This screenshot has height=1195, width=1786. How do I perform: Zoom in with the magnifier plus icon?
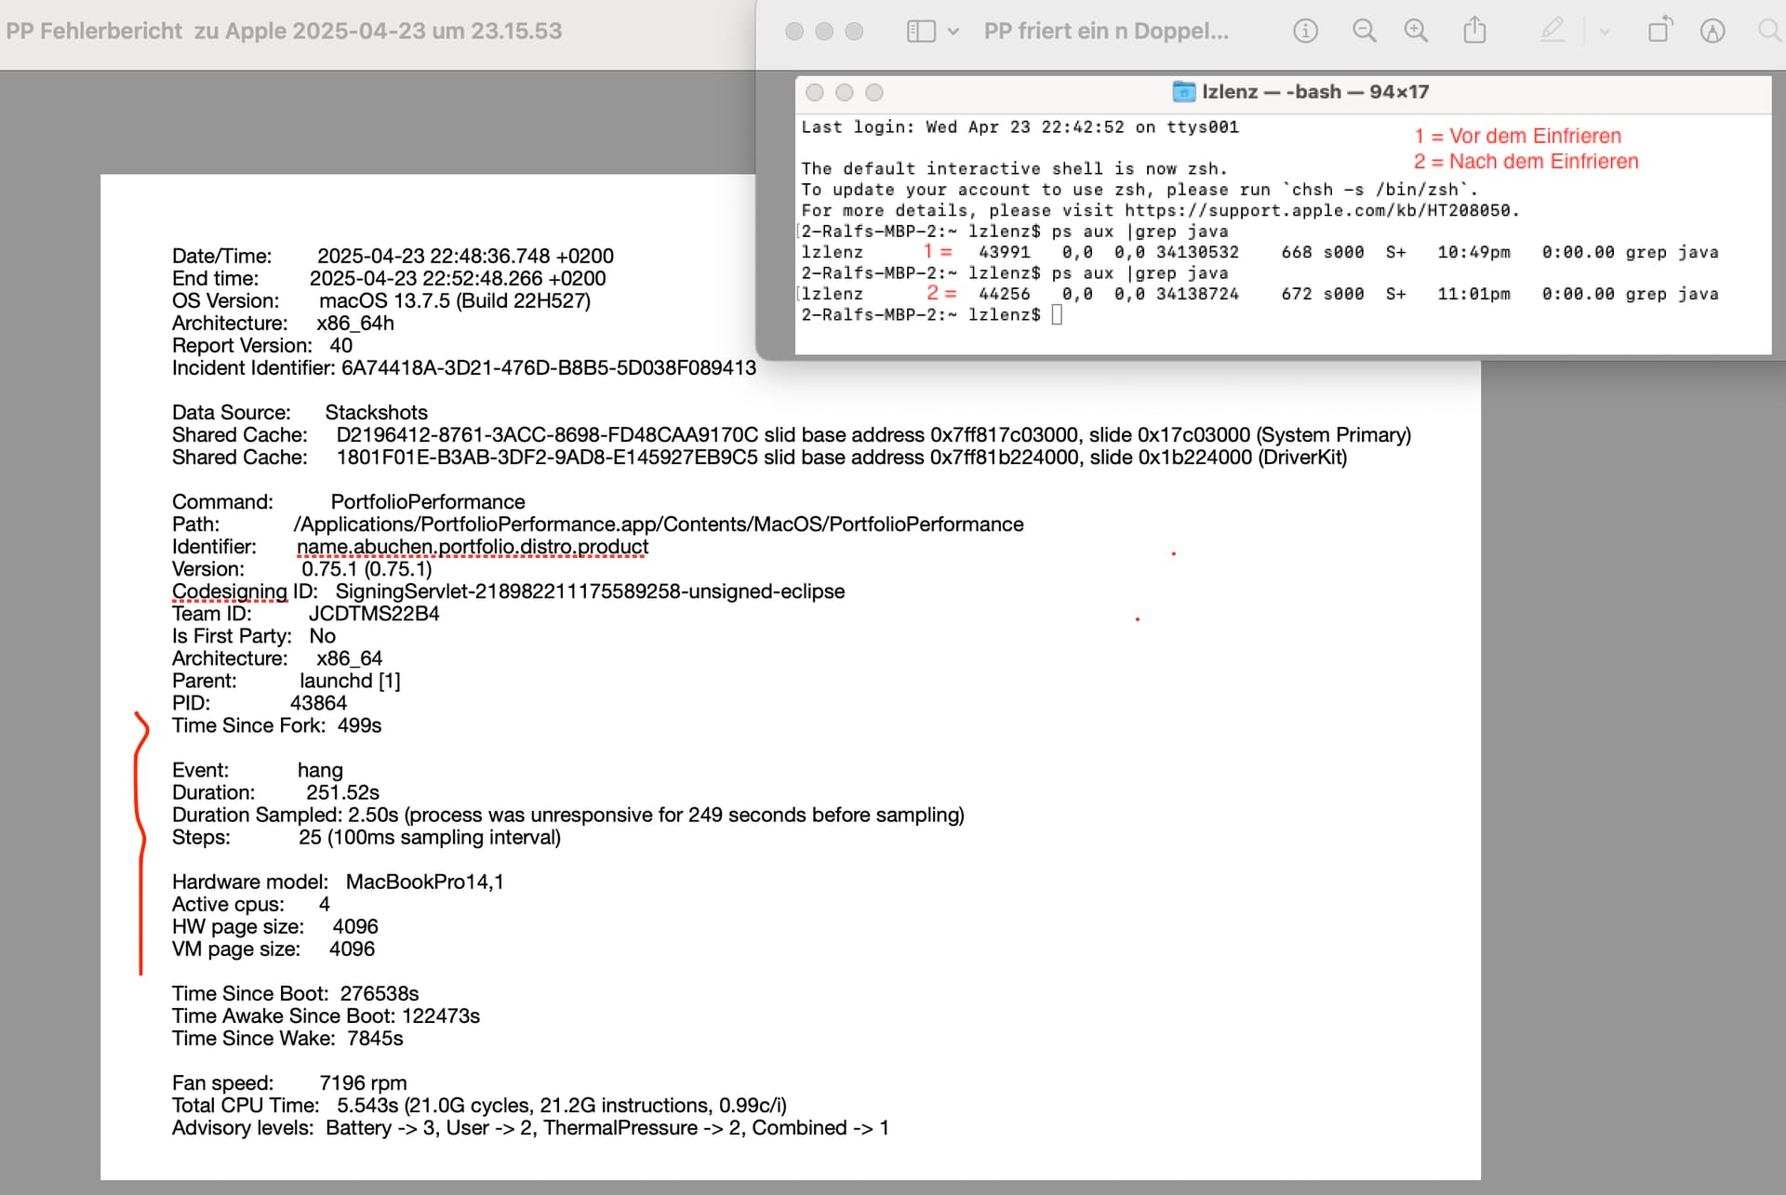click(1416, 32)
